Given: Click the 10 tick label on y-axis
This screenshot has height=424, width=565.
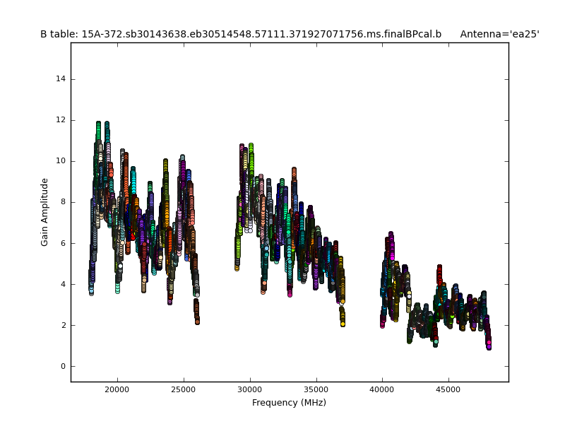Looking at the screenshot, I should point(61,161).
